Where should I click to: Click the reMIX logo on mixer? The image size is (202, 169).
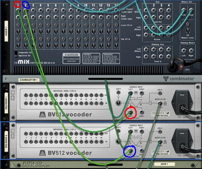pos(22,62)
